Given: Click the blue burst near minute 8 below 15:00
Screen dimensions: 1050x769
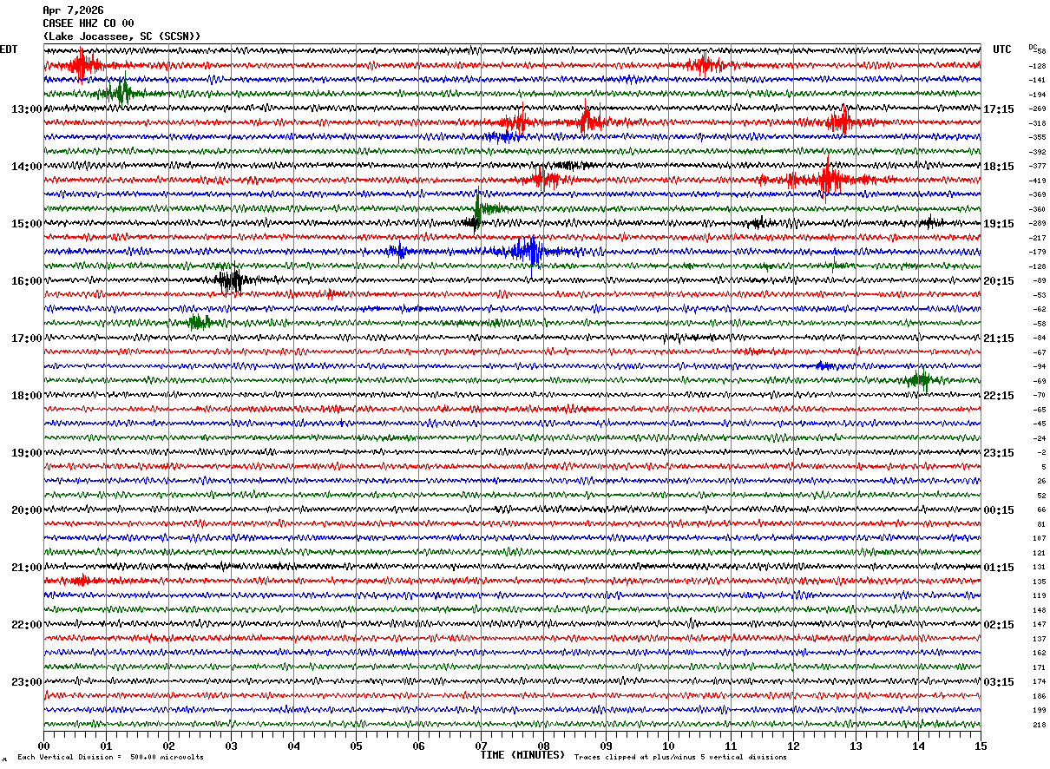Looking at the screenshot, I should (x=529, y=252).
